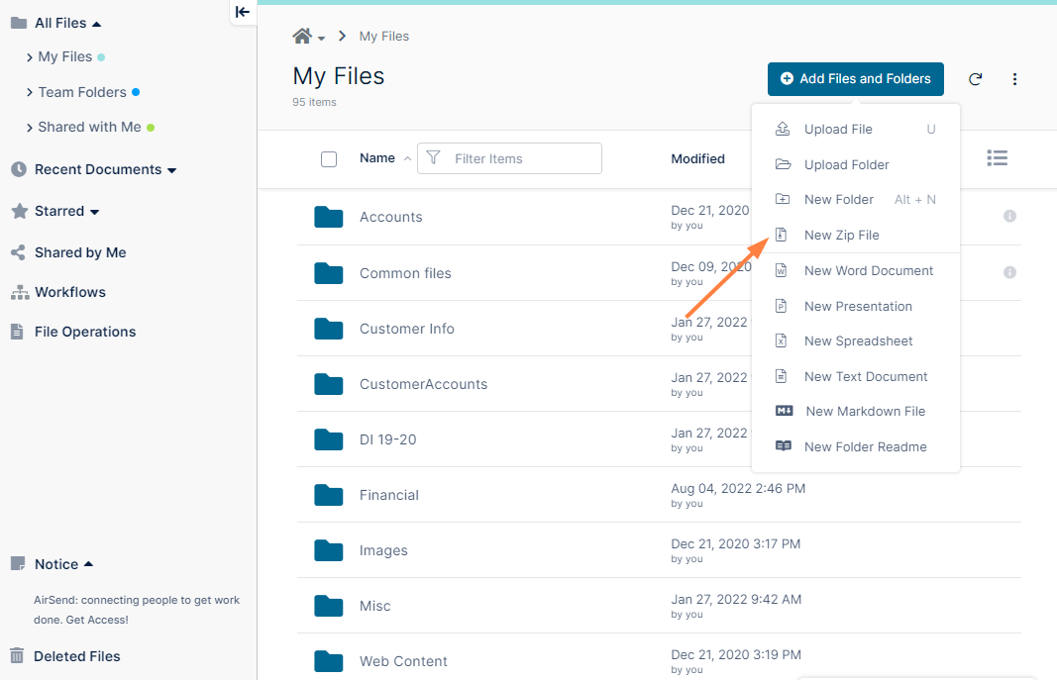
Task: Select Upload Folder menu entry
Action: pos(846,165)
